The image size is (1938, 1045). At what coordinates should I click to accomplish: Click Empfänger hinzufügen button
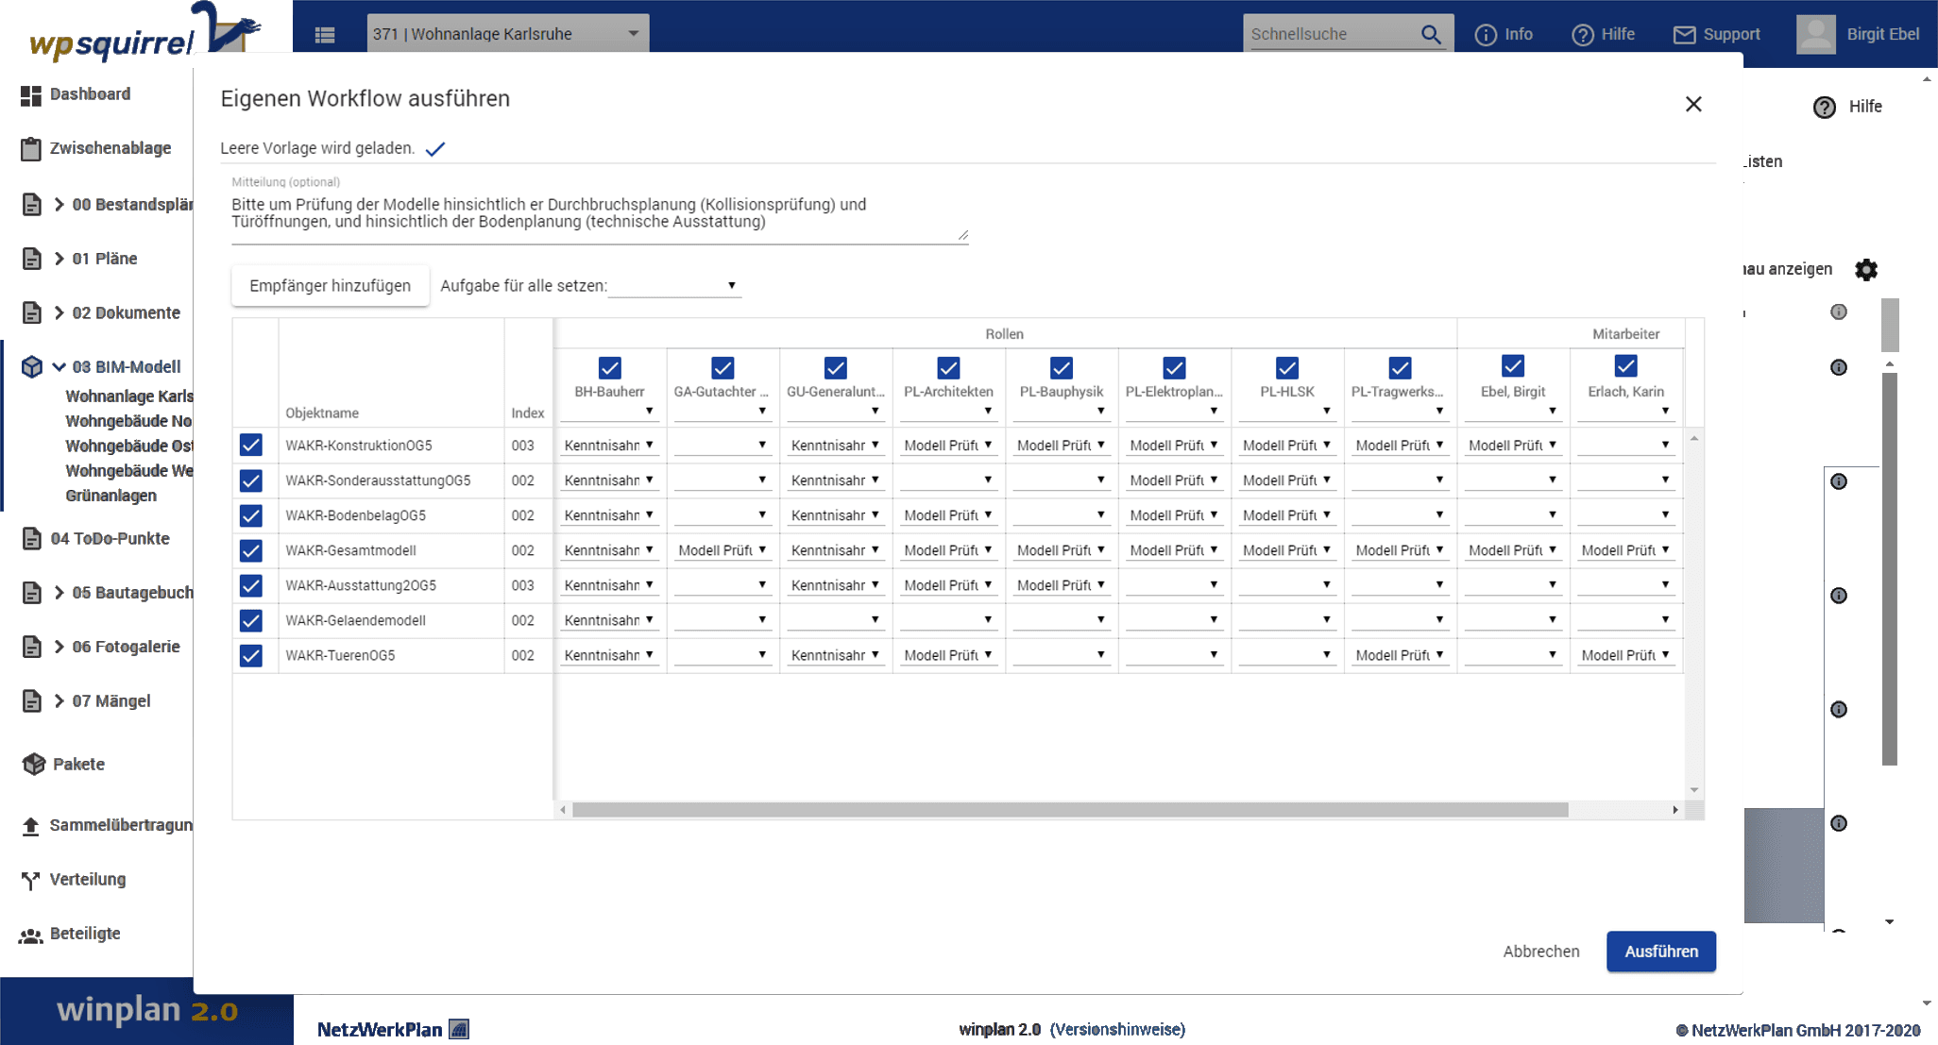point(330,286)
